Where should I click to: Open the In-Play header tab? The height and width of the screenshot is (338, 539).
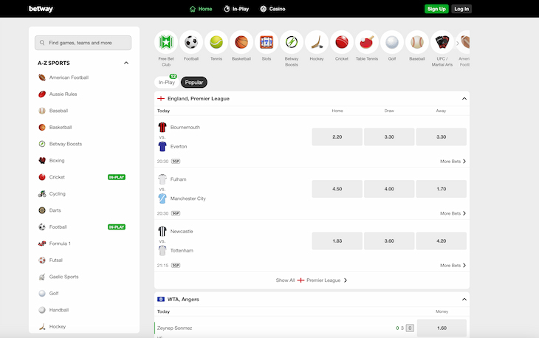pos(236,9)
